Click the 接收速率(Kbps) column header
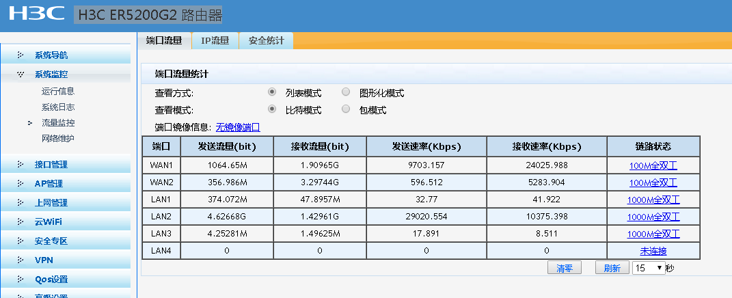732x298 pixels. [547, 146]
